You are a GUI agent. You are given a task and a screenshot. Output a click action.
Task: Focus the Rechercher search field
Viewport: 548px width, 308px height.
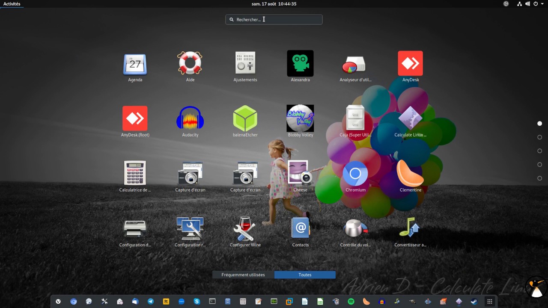pyautogui.click(x=274, y=19)
